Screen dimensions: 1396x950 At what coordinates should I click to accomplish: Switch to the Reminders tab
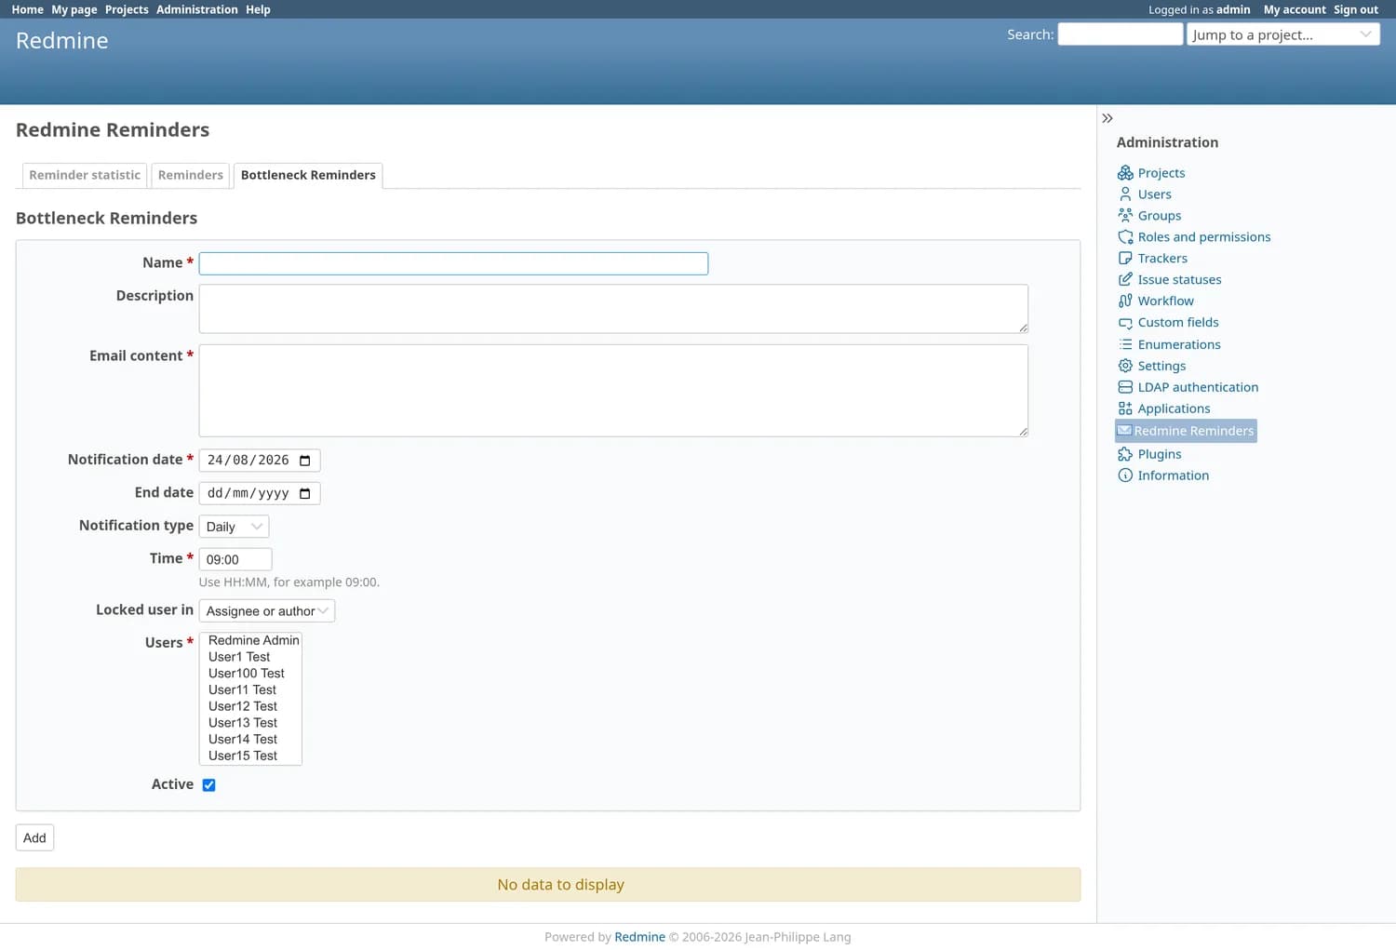tap(191, 175)
